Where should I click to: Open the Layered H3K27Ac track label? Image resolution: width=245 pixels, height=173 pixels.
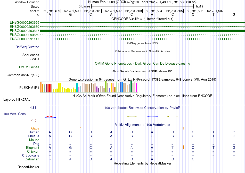17,100
